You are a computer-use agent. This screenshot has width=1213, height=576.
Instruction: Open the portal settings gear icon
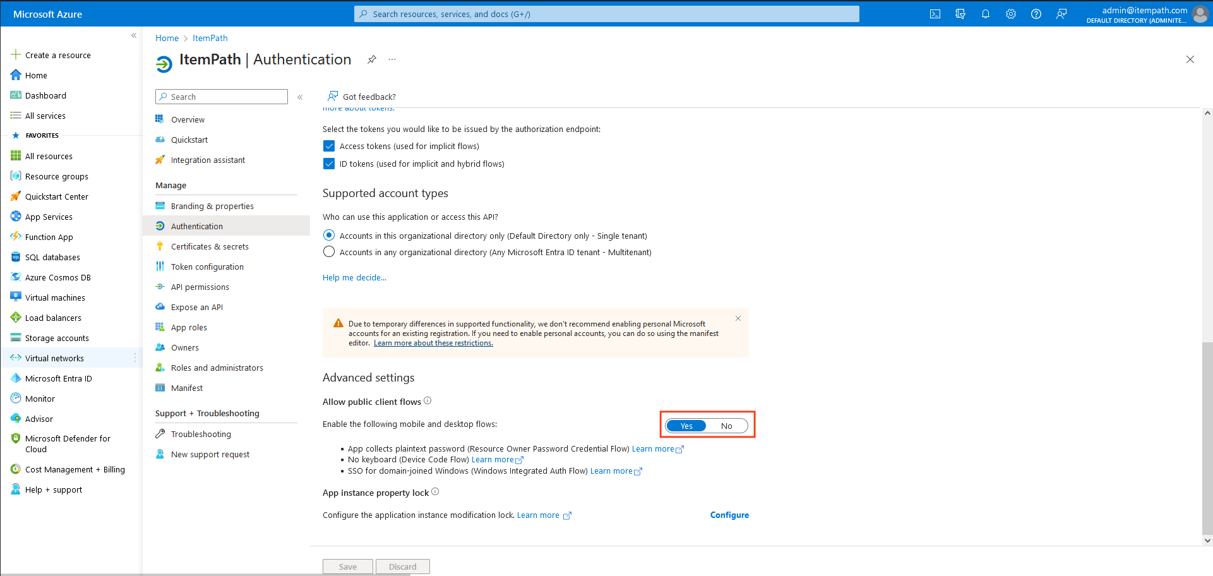click(x=1011, y=14)
